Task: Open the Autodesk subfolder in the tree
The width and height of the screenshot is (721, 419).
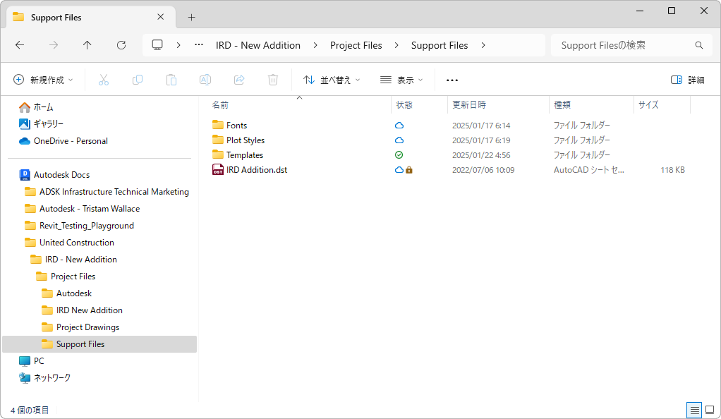Action: (x=66, y=293)
